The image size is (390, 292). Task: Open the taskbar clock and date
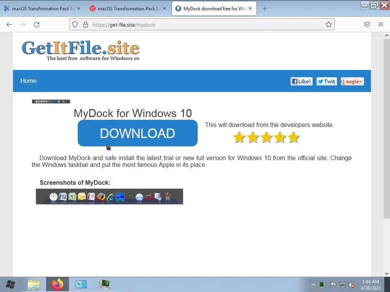point(371,285)
